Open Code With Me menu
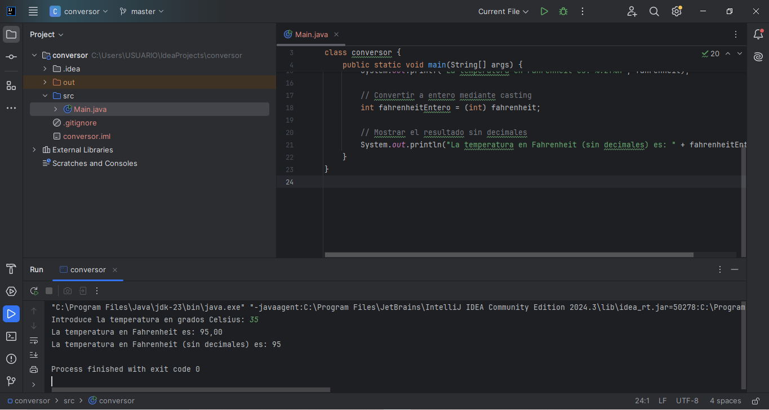The height and width of the screenshot is (410, 769). 632,11
